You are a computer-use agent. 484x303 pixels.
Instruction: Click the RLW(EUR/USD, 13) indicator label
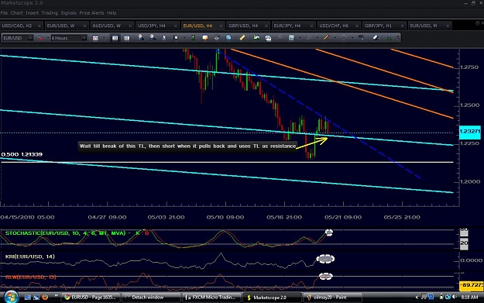coord(30,277)
